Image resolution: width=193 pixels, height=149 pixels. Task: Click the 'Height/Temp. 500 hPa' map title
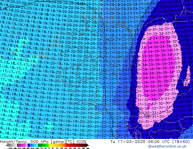coord(24,142)
